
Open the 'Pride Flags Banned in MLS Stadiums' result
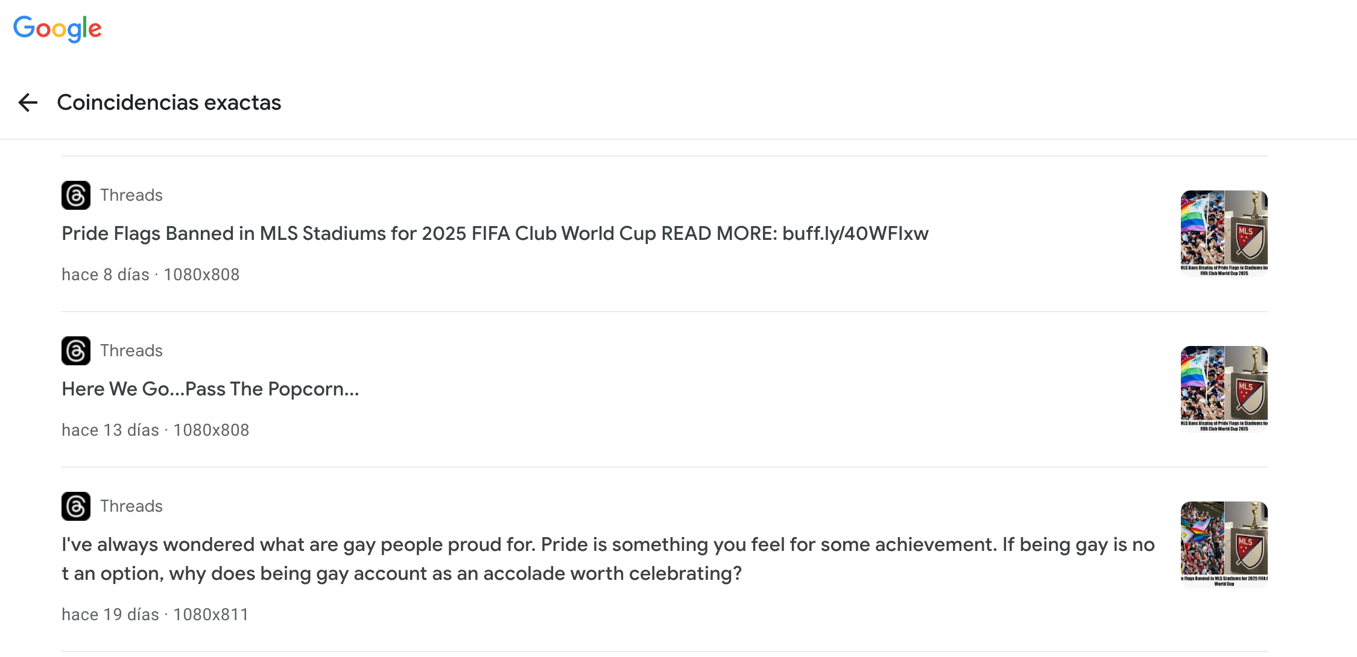(421, 234)
